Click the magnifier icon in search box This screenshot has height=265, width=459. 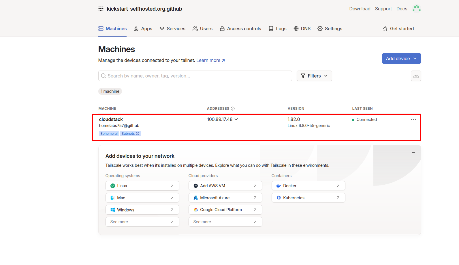pyautogui.click(x=103, y=76)
